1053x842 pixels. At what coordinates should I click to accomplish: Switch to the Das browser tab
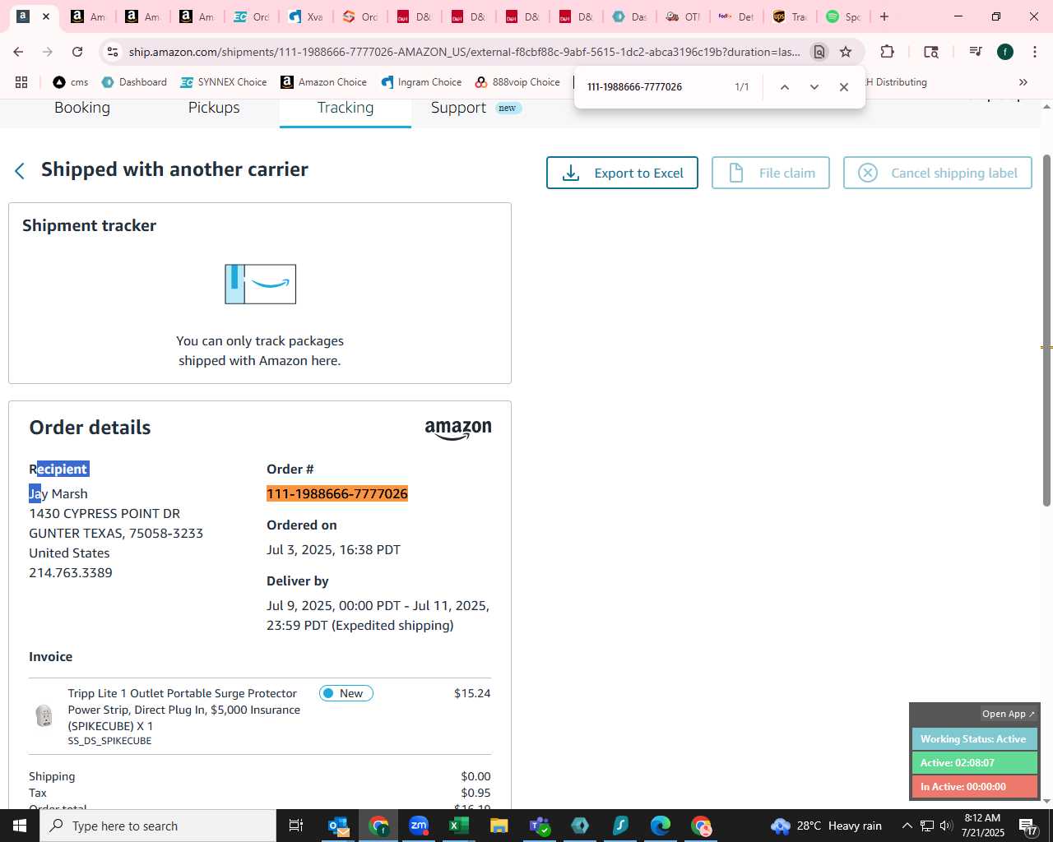[x=629, y=16]
